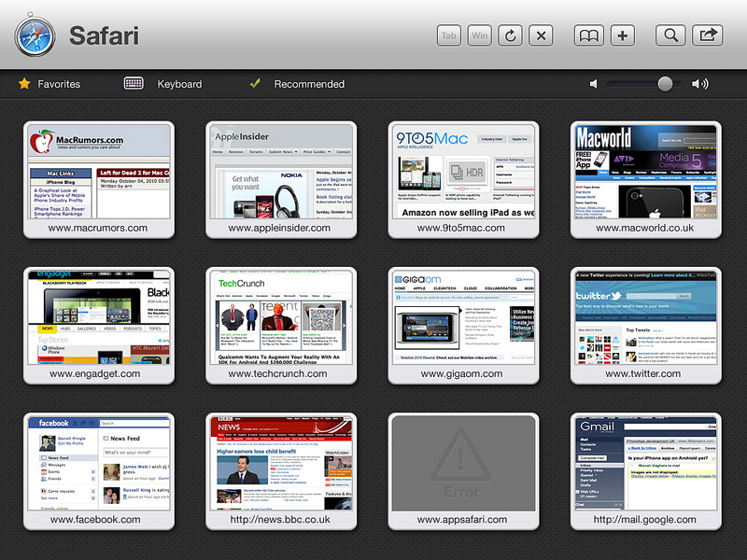747x560 pixels.
Task: Click the Safari title text
Action: (x=105, y=35)
